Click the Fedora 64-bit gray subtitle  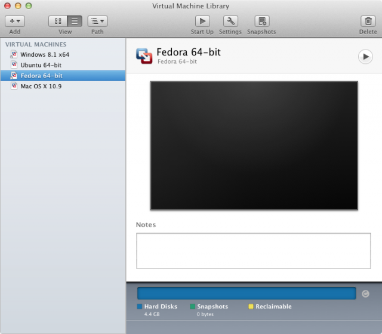[x=177, y=61]
